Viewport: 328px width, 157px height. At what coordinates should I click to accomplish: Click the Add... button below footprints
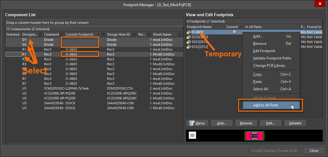coord(222,123)
